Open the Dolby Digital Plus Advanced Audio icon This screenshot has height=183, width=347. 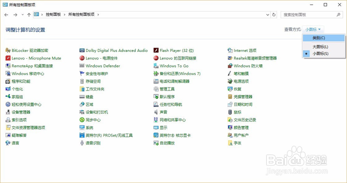pyautogui.click(x=82, y=50)
